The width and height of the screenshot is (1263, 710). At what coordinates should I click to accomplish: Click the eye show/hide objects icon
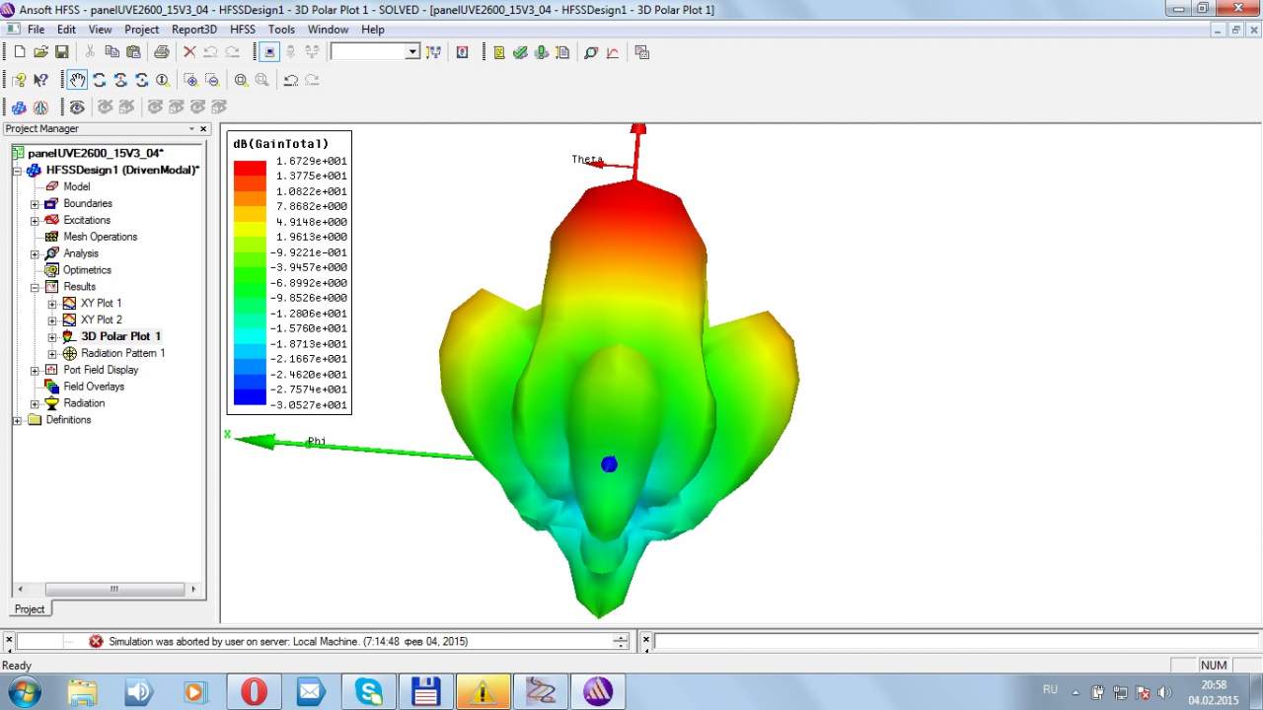point(77,106)
